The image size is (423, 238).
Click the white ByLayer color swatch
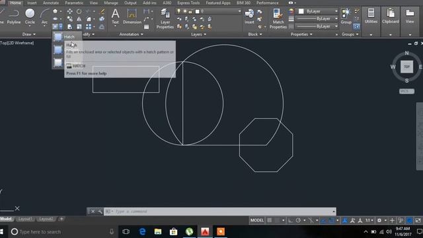pyautogui.click(x=301, y=11)
